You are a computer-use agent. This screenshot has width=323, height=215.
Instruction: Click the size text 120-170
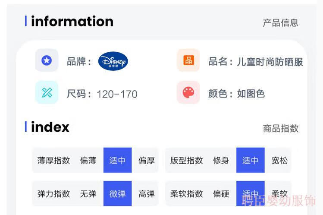(117, 94)
